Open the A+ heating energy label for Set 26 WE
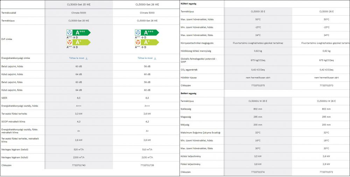 147,42
